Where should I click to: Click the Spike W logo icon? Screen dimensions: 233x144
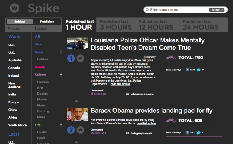click(15, 8)
